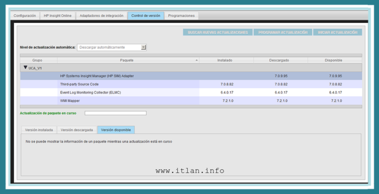Select the Third-party Source Code row

pyautogui.click(x=80, y=84)
